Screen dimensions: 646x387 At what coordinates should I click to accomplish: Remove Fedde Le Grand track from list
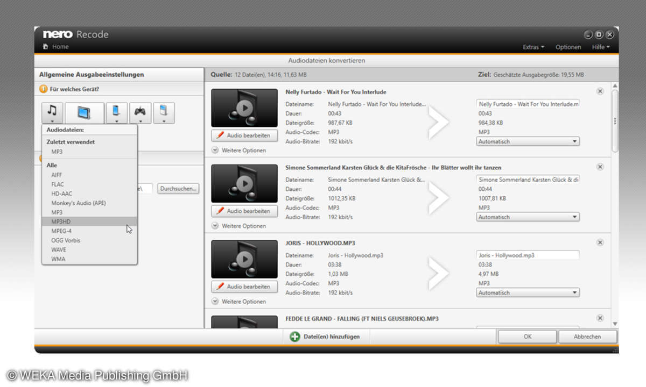[600, 319]
